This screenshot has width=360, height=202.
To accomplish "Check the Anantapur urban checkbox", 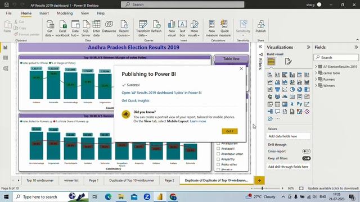I will 218,154.
